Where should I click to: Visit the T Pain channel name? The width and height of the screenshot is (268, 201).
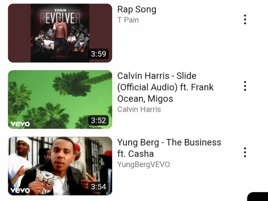[128, 20]
